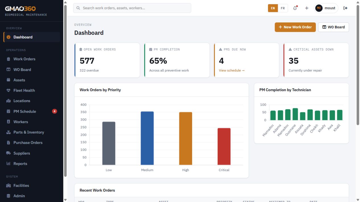This screenshot has width=360, height=202.
Task: Switch language to EN
Action: 273,8
